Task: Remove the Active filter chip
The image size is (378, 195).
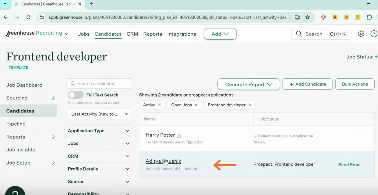Action: pos(159,105)
